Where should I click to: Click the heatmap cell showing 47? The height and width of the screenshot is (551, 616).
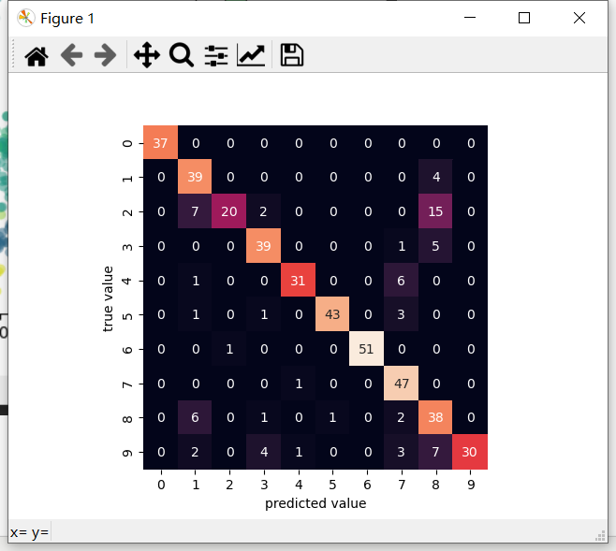401,384
